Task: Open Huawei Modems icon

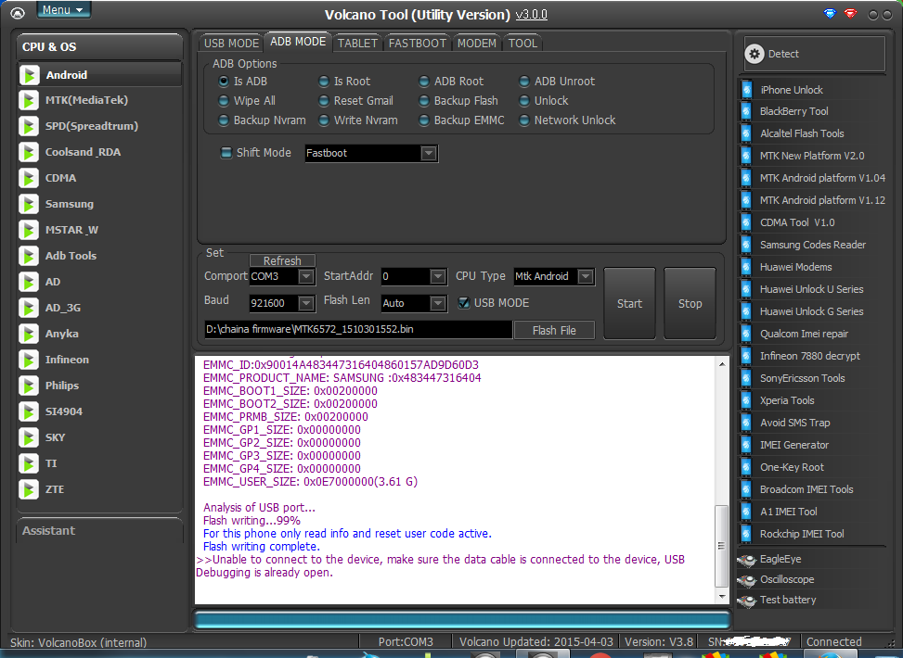Action: click(746, 268)
